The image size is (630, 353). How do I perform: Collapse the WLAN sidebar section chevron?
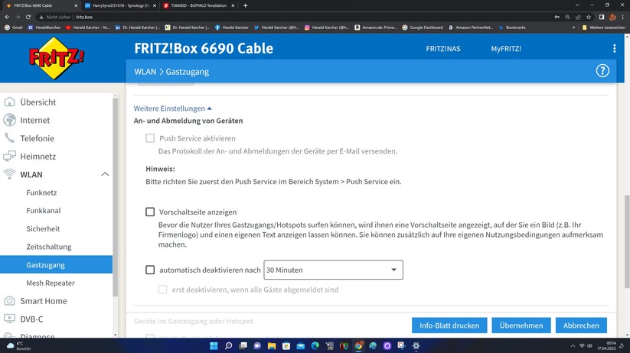tap(105, 174)
